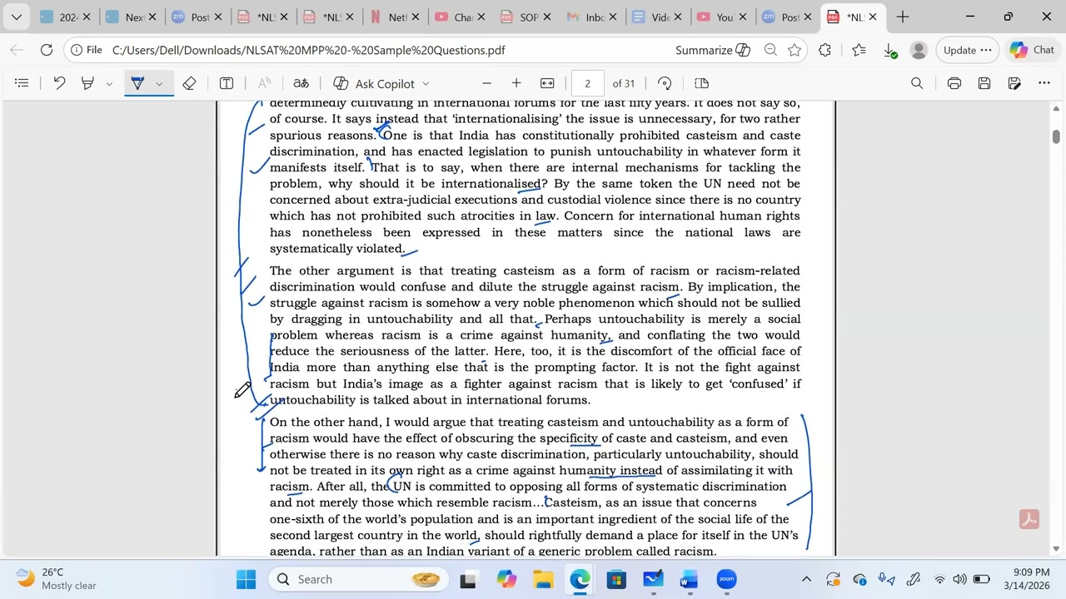The image size is (1066, 599).
Task: Refresh the current page
Action: tap(47, 50)
